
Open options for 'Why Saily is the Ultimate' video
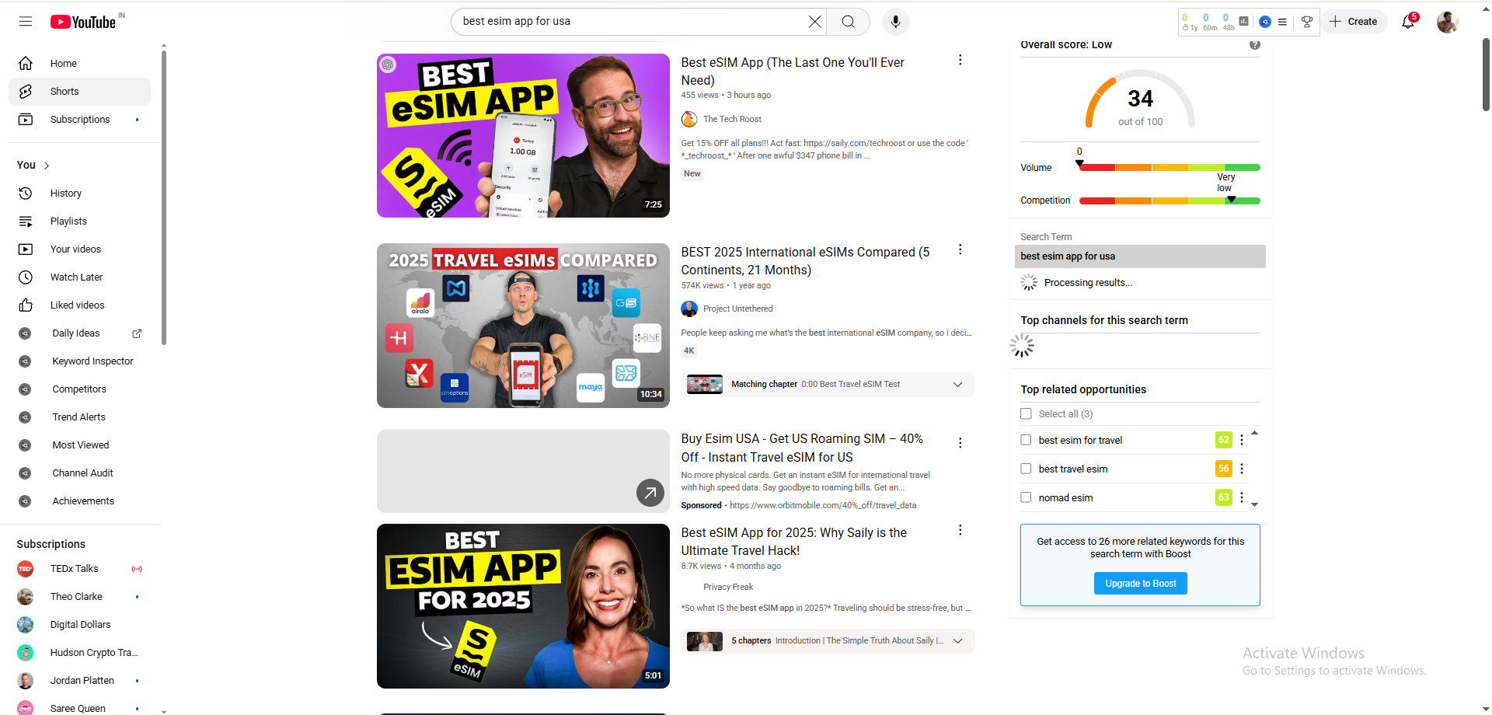coord(960,530)
